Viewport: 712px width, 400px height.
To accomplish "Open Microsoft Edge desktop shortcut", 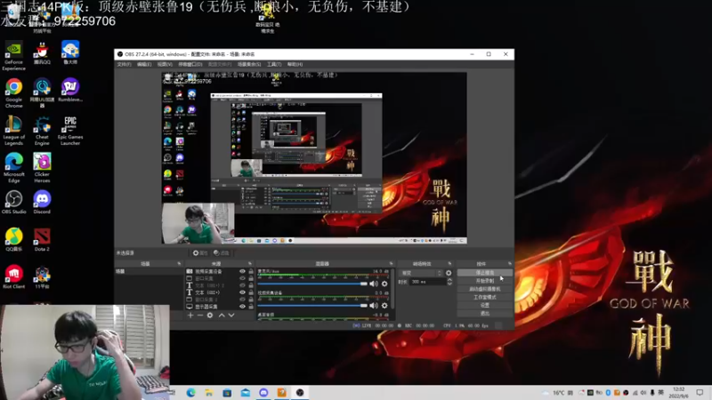I will (x=13, y=168).
